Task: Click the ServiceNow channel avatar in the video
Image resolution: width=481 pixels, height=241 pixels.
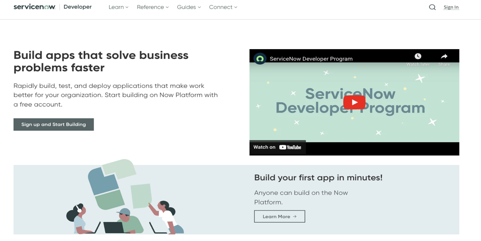Action: tap(260, 58)
